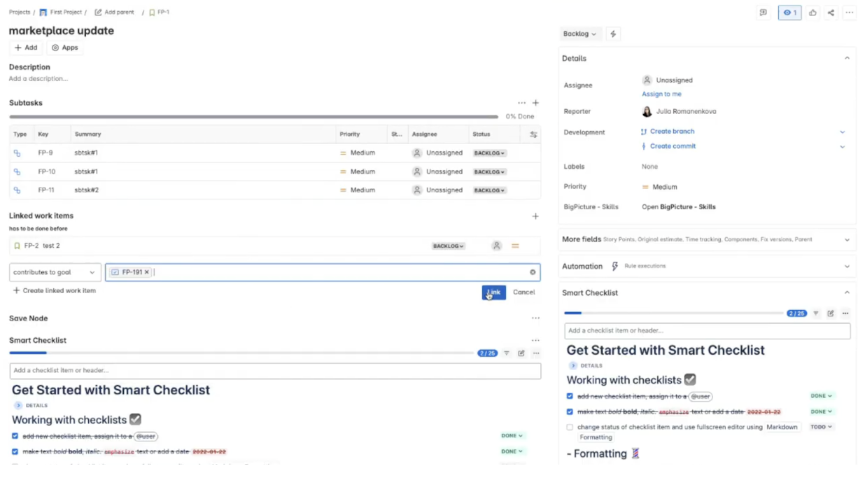Open the Backlog status dropdown

click(579, 34)
